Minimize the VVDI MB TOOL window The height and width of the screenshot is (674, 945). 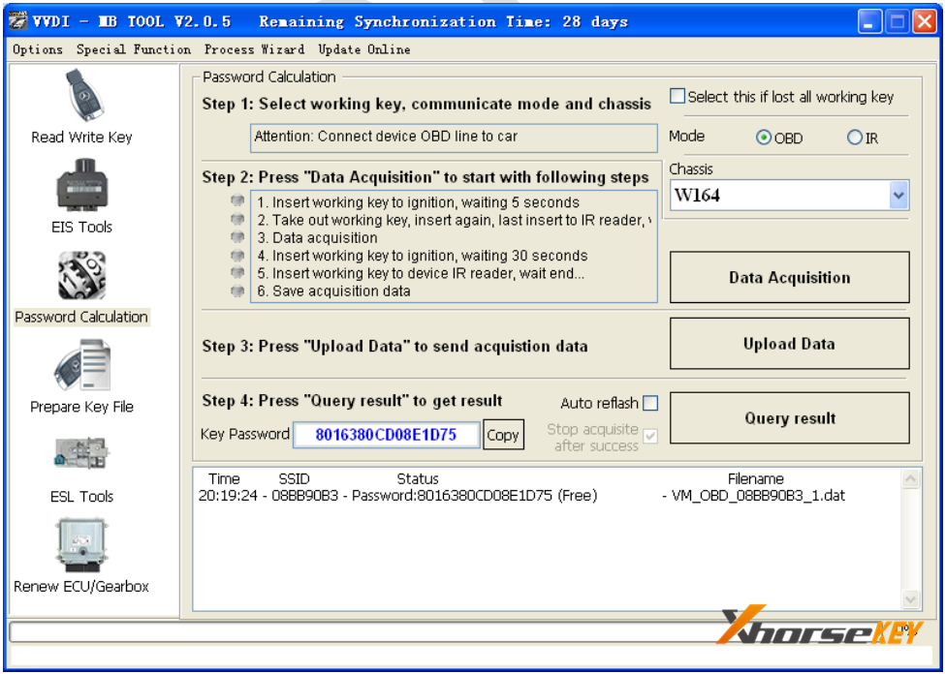(869, 22)
